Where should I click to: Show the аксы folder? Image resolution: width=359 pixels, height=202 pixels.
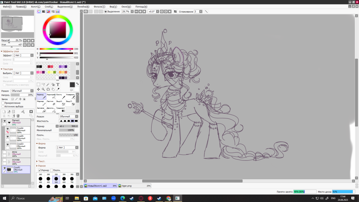point(4,152)
